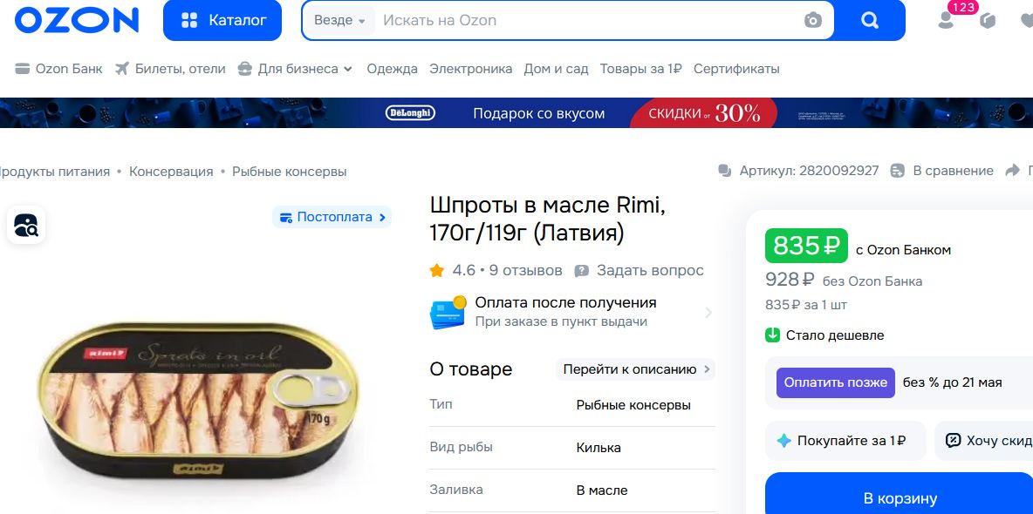Expand the Для бизнеса dropdown

pos(305,69)
